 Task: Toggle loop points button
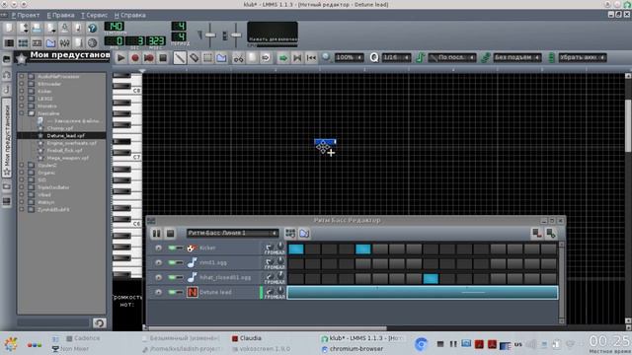coord(297,58)
